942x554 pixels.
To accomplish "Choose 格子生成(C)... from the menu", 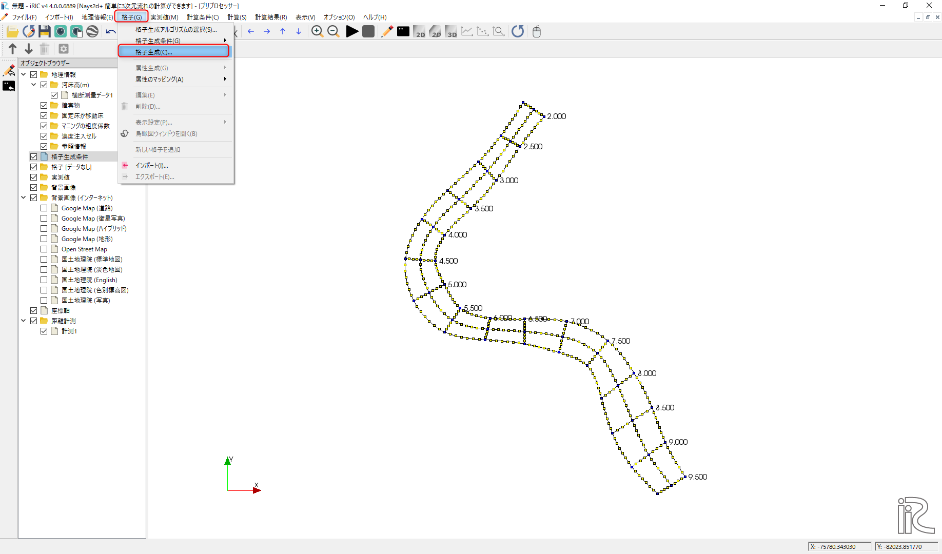I will [x=173, y=52].
